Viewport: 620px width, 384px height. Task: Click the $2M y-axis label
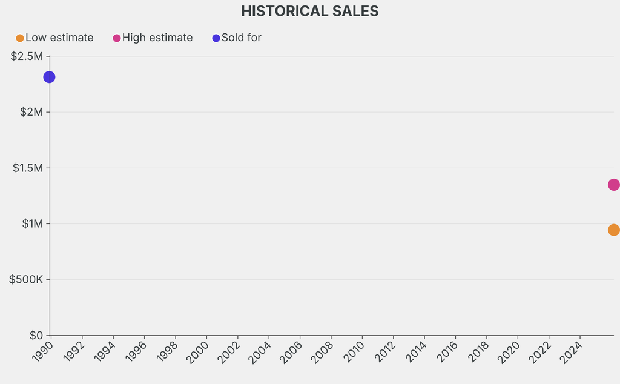(x=30, y=112)
